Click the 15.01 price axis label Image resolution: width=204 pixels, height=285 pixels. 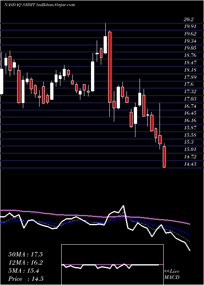(190, 149)
